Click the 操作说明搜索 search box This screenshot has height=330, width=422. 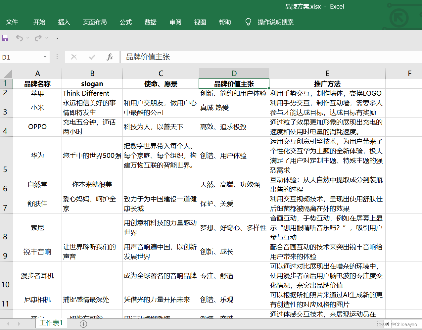pyautogui.click(x=275, y=22)
